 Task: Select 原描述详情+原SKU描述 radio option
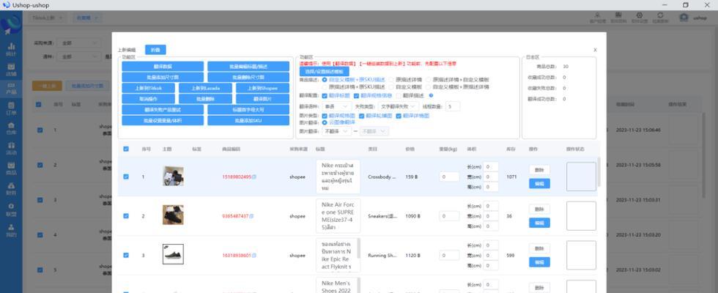(325, 86)
